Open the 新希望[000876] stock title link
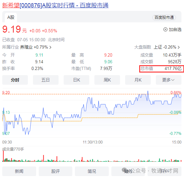The width and height of the screenshot is (184, 178). tap(55, 5)
